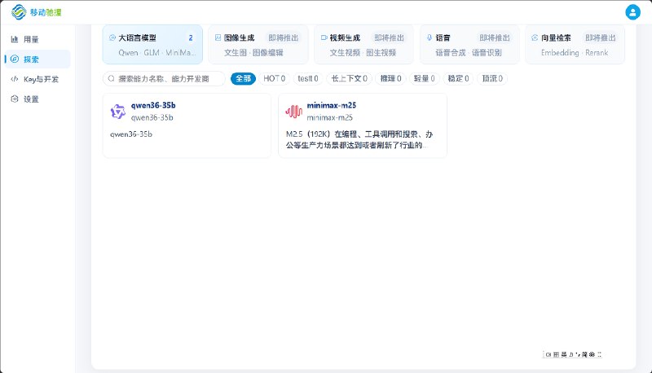Screen dimensions: 652x373
Task: Open Key与开发 page
Action: [x=37, y=79]
